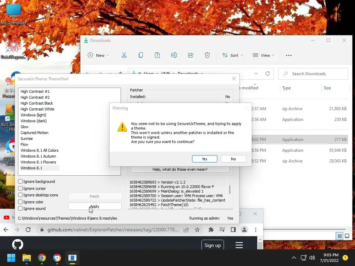Click the share page icon in address bar
Screen dimensions: 355x266
186,230
